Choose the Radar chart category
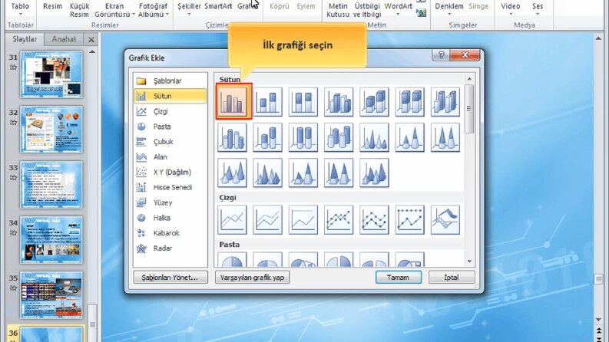 170,248
